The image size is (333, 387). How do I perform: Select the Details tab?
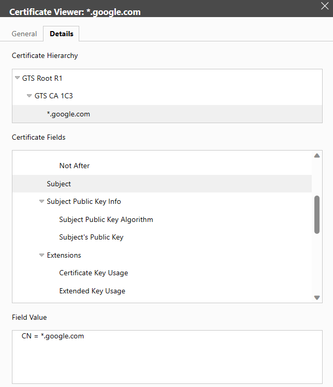62,34
